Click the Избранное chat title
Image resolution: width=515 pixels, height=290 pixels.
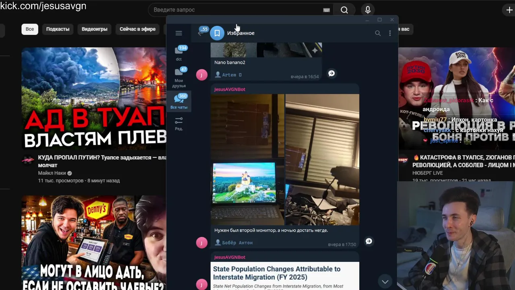(241, 33)
